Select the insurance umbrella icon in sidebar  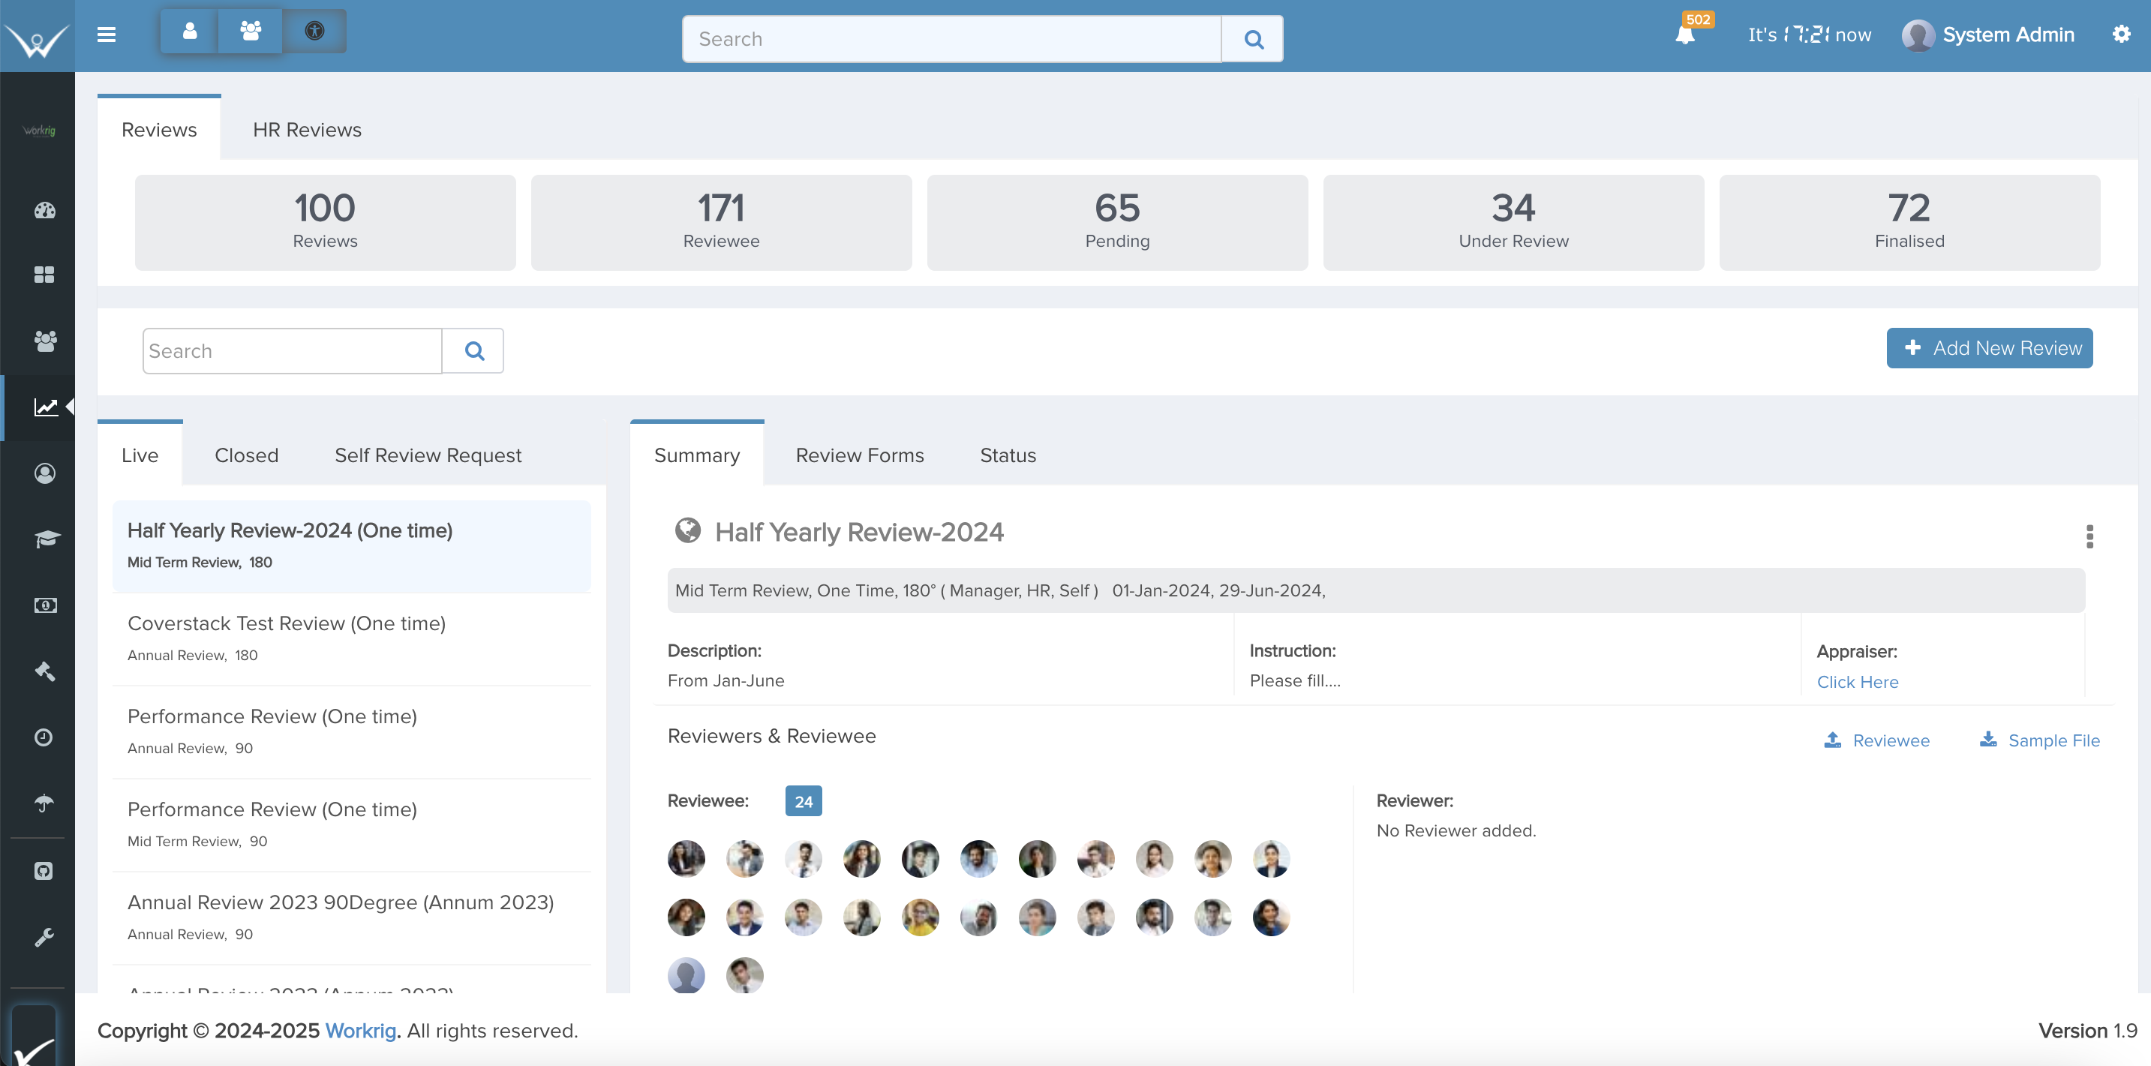tap(44, 803)
